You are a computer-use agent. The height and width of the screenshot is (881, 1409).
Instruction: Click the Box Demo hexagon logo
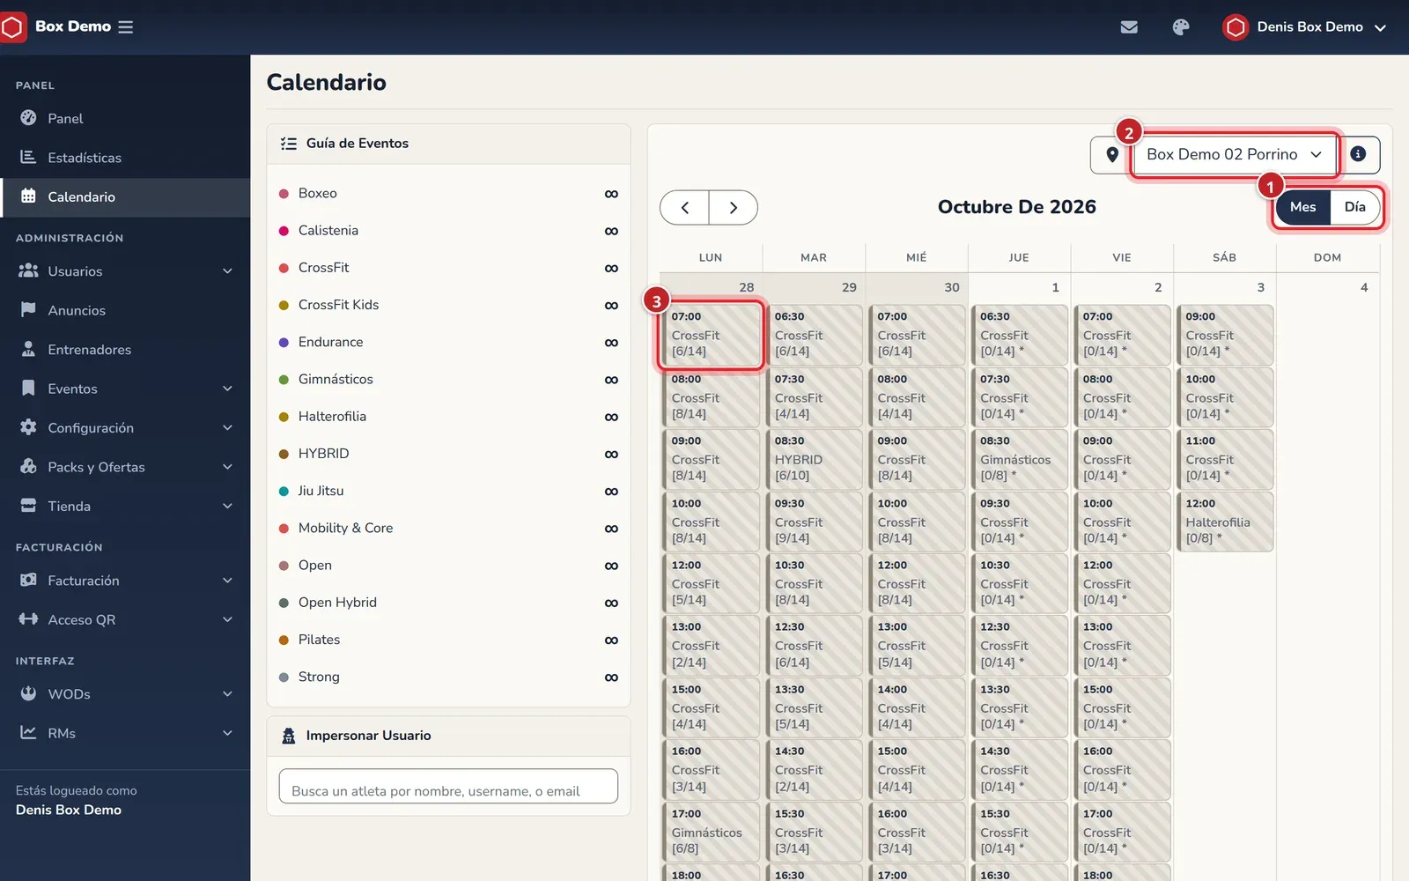pos(12,27)
